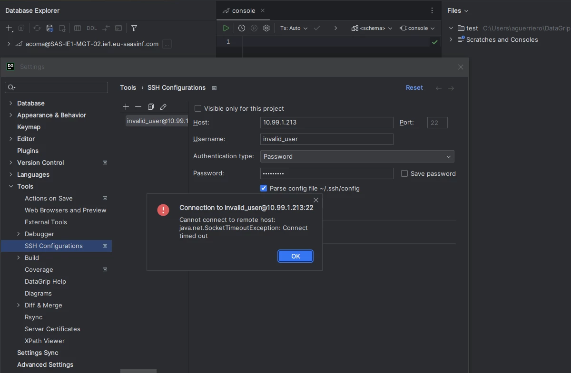The image size is (571, 373).
Task: Click the green Execute run icon
Action: [226, 28]
